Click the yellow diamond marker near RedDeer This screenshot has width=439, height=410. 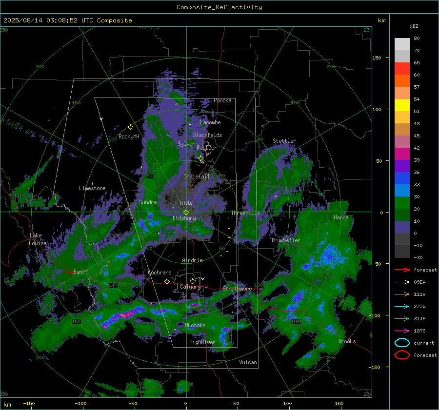(201, 158)
